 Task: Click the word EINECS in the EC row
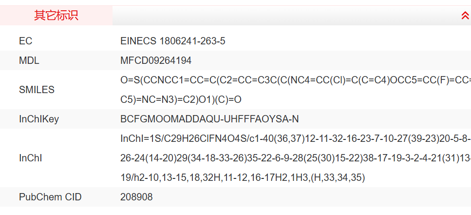point(138,41)
